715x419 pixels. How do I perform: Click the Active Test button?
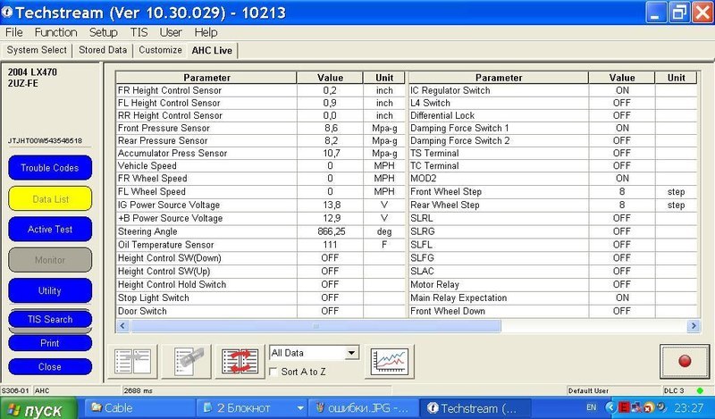click(x=50, y=230)
